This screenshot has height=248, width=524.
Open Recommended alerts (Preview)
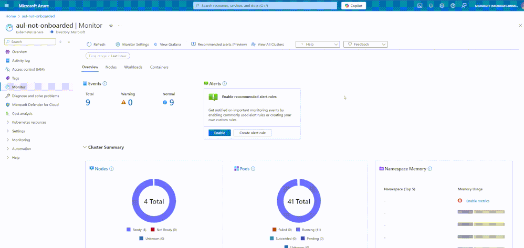219,45
